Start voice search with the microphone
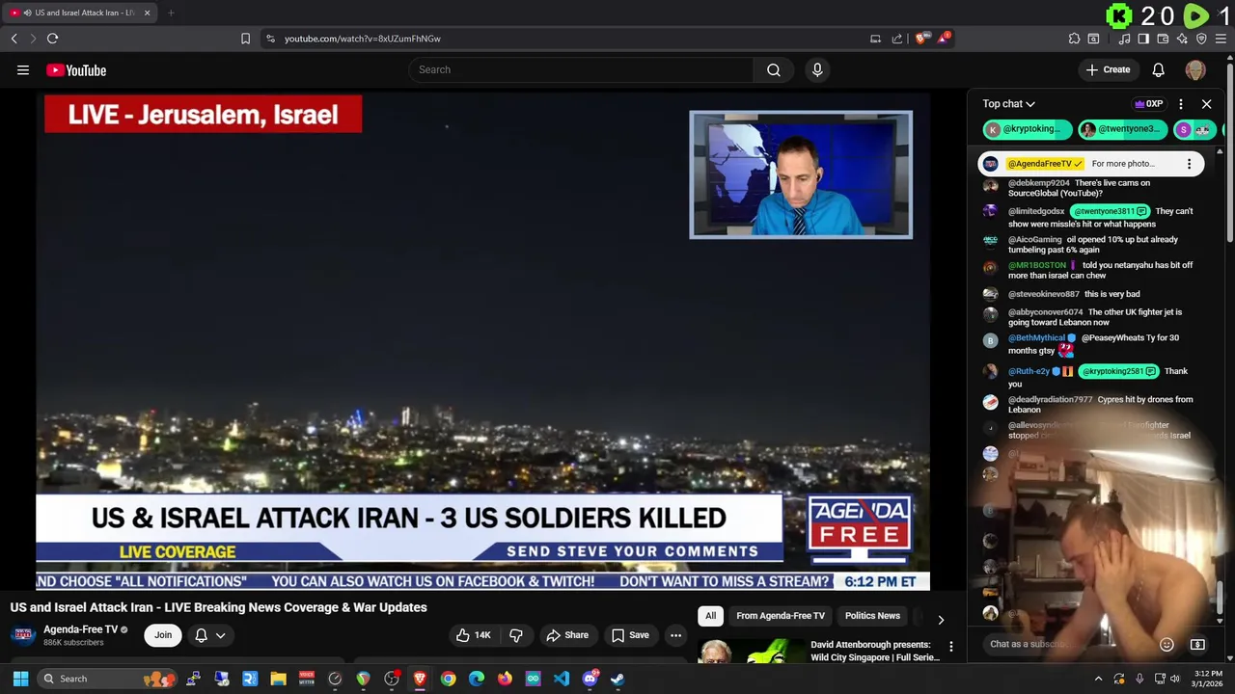Viewport: 1235px width, 694px height. [817, 69]
